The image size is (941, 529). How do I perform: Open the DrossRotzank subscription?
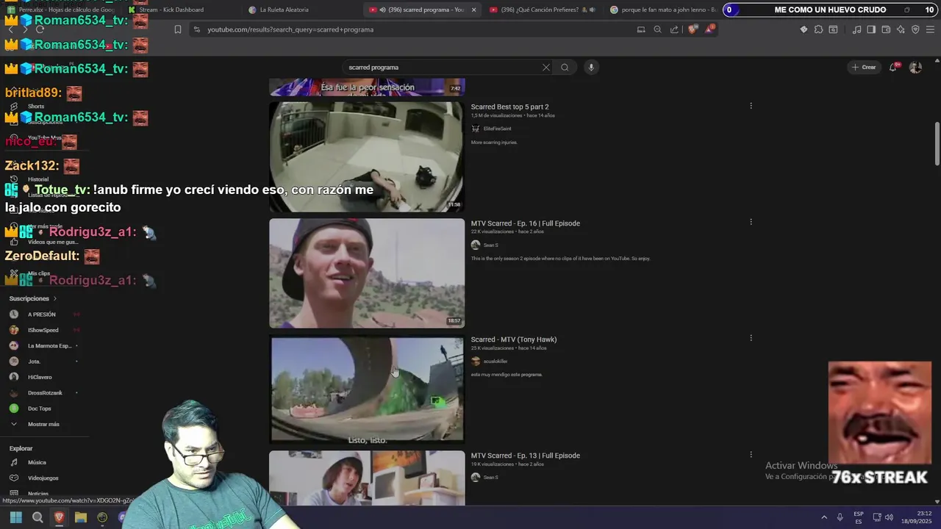click(x=44, y=392)
